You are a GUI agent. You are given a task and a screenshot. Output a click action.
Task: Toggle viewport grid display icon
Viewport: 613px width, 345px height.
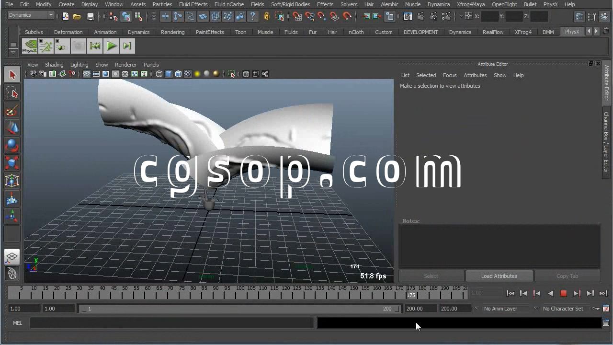[87, 74]
